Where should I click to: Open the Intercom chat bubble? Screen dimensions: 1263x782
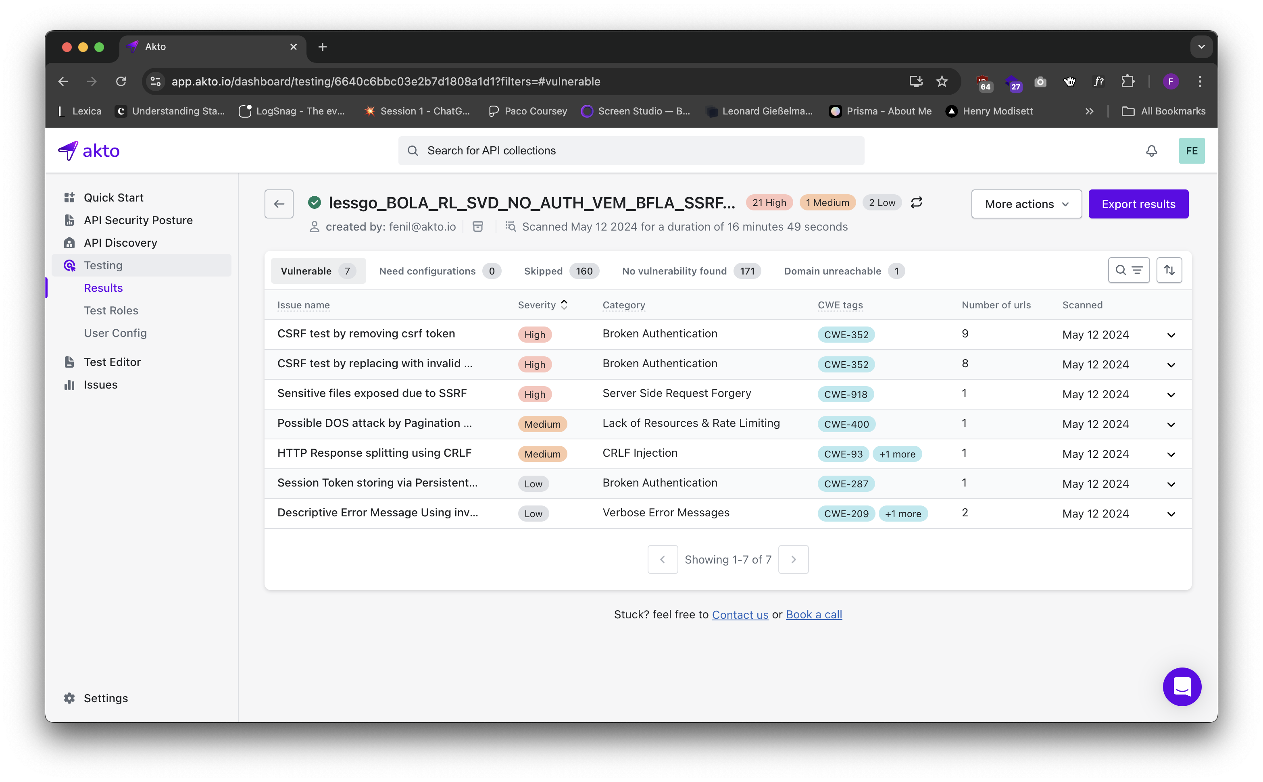(x=1182, y=686)
